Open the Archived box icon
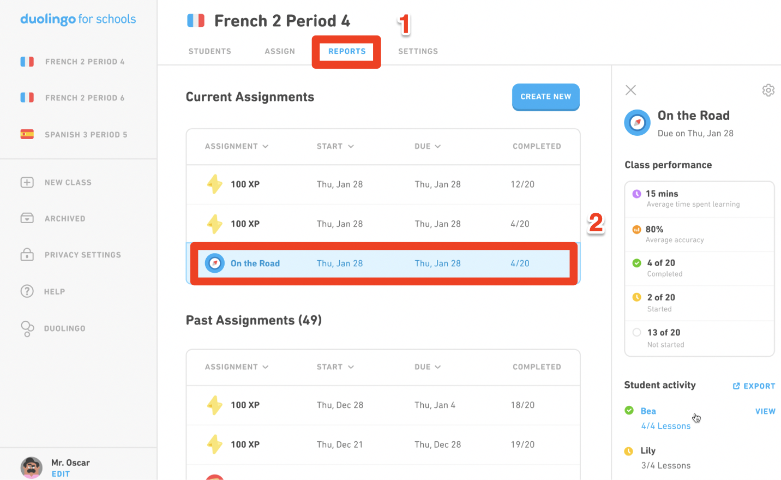The image size is (781, 480). pyautogui.click(x=27, y=218)
